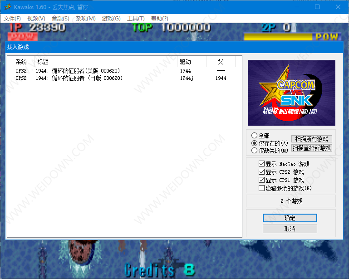Open the 游戏(G) menu

[111, 19]
